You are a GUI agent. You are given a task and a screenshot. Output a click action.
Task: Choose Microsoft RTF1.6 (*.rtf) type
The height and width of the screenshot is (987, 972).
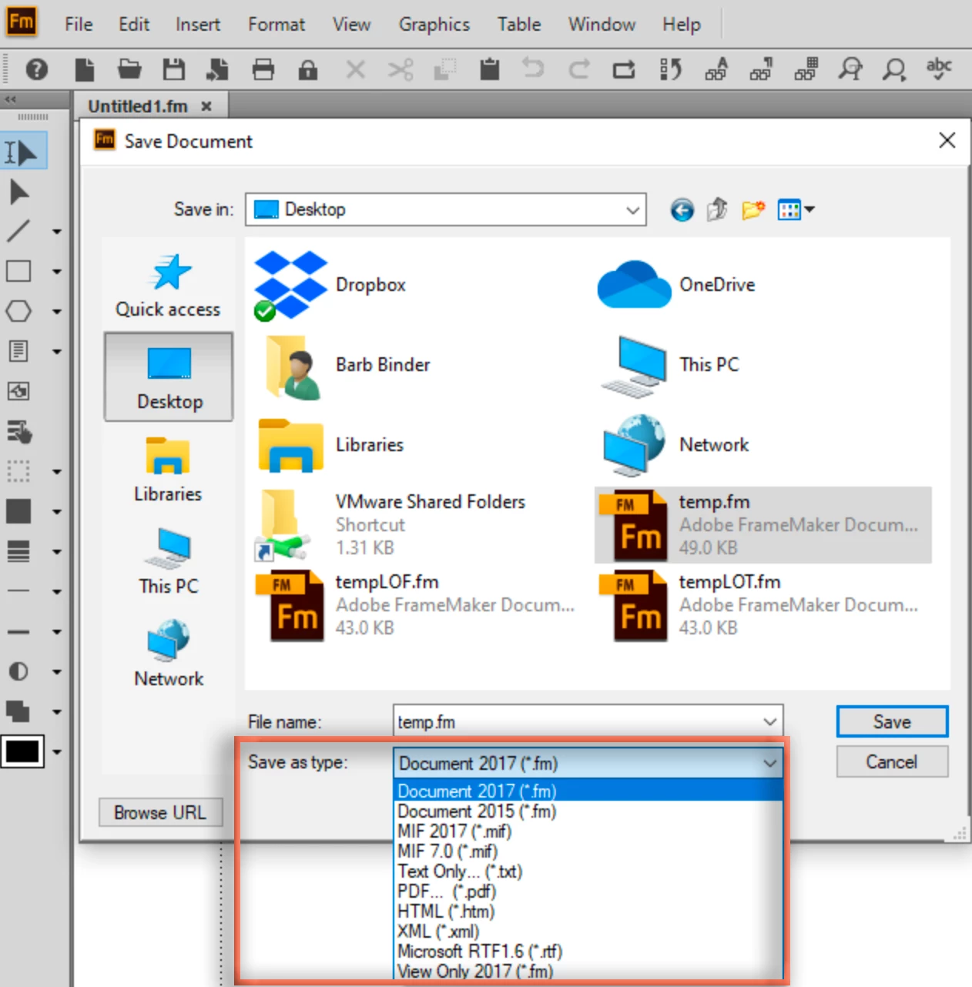588,951
